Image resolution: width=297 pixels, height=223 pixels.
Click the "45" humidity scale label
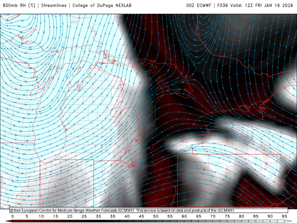[x=141, y=216]
